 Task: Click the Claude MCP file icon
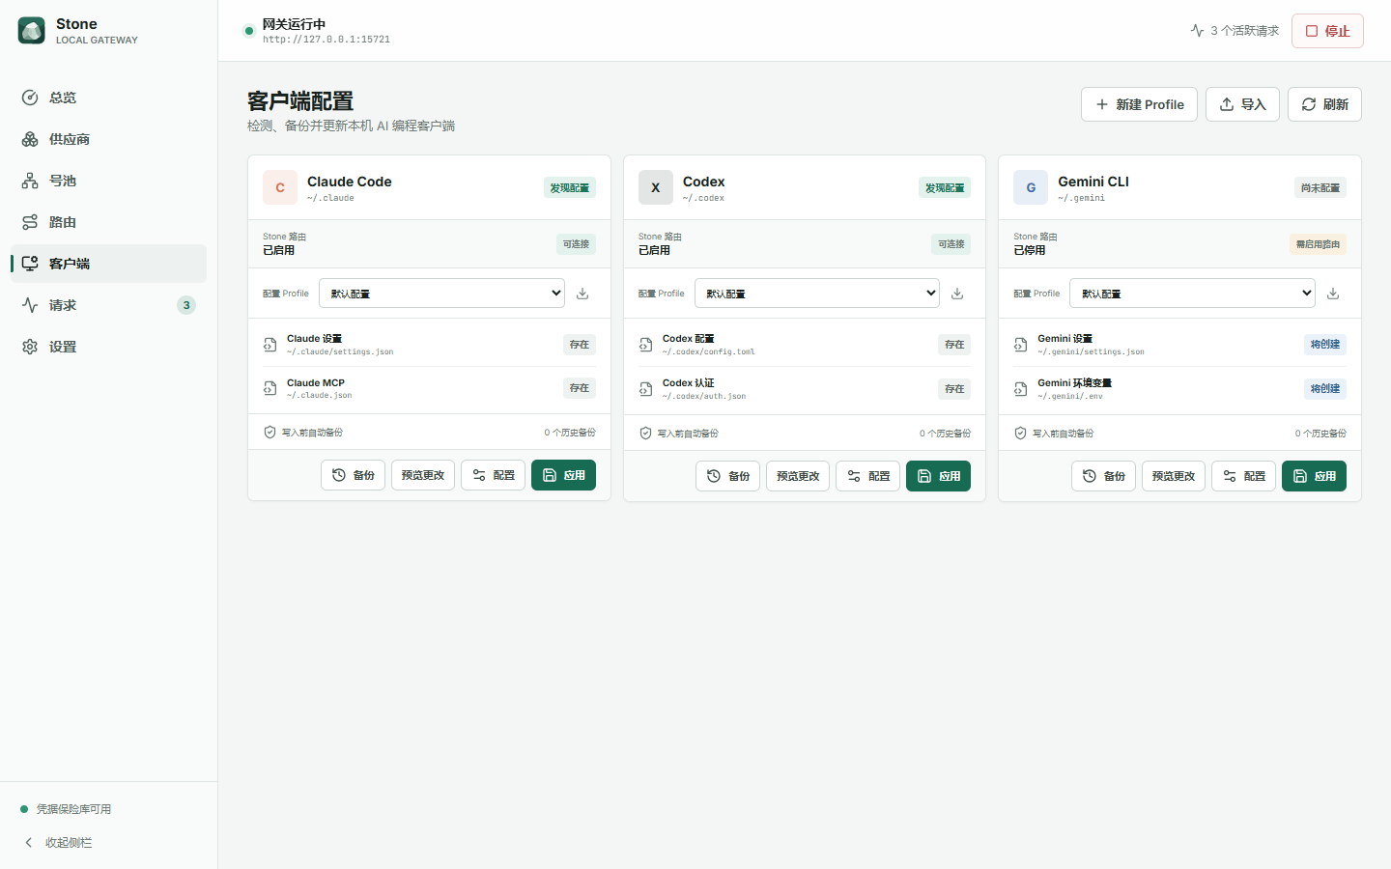point(270,388)
